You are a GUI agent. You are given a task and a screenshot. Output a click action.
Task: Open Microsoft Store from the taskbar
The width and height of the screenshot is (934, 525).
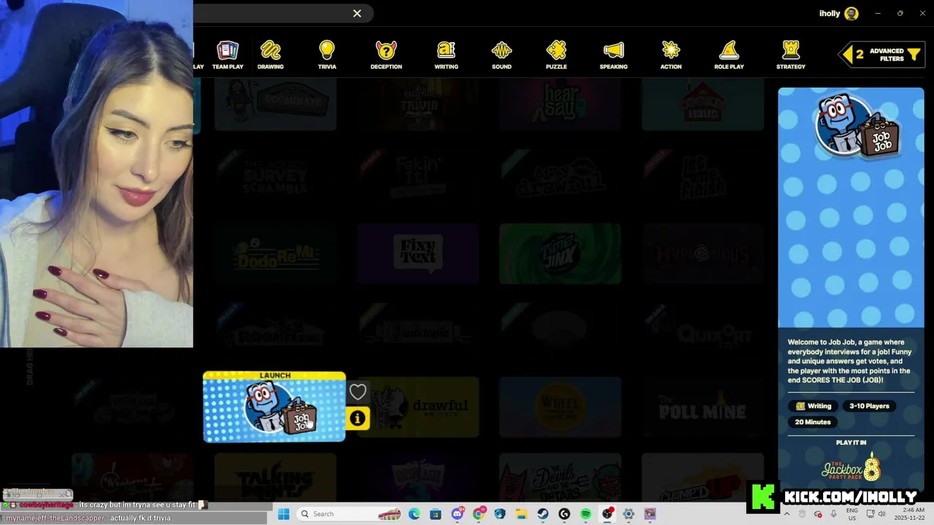point(436,514)
